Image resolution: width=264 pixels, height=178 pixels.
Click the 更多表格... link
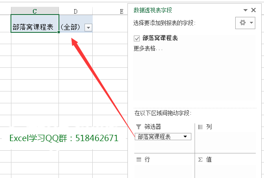pos(148,49)
